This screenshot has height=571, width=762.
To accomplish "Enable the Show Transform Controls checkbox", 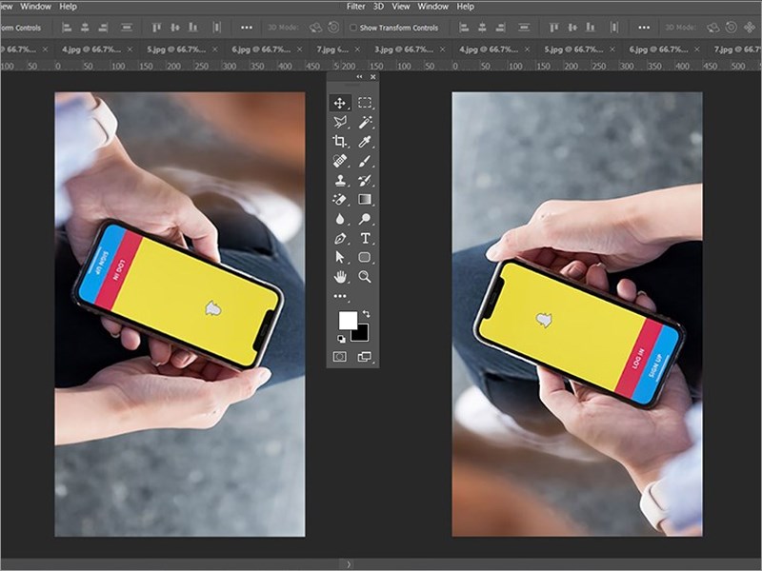I will coord(353,28).
